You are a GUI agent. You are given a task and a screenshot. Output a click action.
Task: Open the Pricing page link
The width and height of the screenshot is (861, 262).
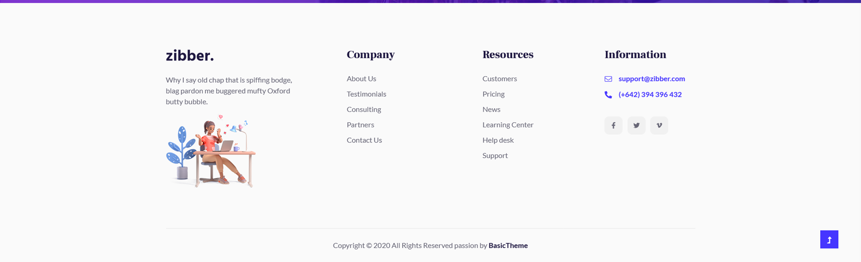[x=493, y=94]
